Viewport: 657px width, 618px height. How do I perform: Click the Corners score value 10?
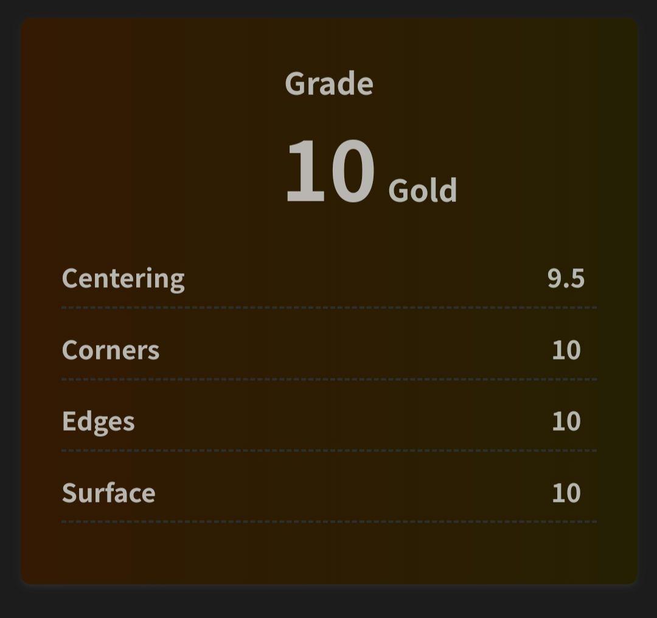coord(566,350)
